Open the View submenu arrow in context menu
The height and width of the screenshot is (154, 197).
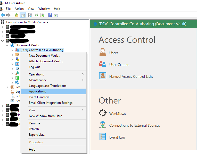pyautogui.click(x=83, y=110)
